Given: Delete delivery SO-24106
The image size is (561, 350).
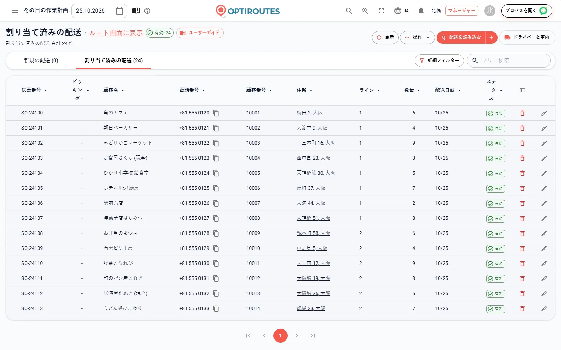Looking at the screenshot, I should (522, 203).
